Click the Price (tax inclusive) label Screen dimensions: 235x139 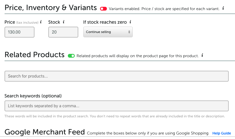tap(22, 22)
